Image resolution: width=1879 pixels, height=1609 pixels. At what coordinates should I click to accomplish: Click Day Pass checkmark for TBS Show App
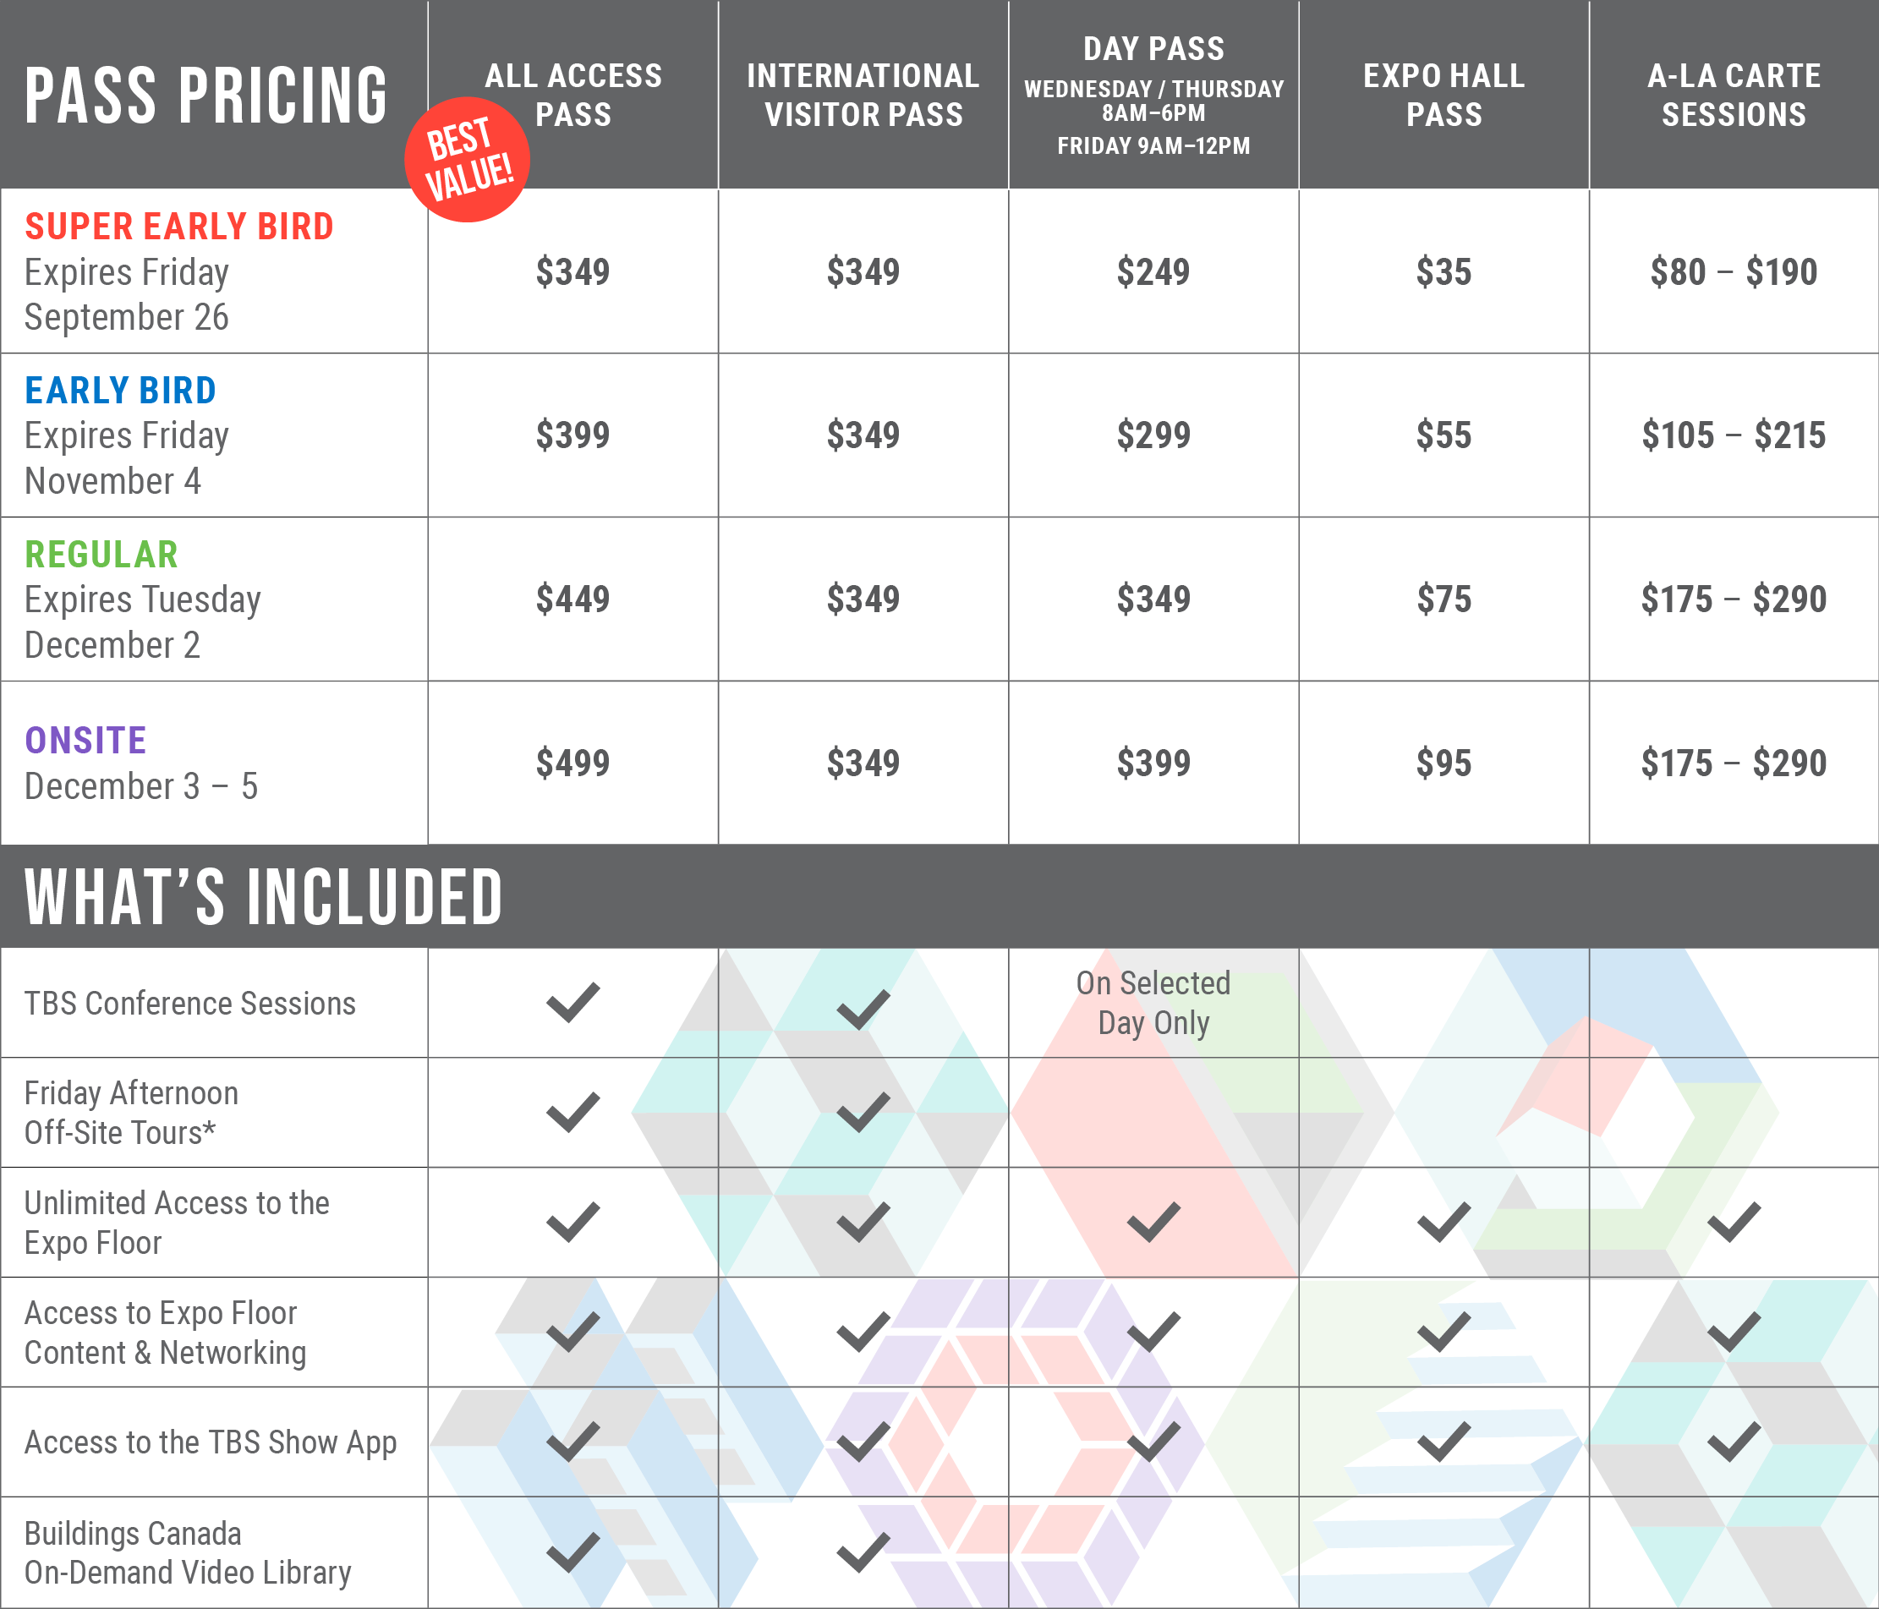pos(1153,1442)
